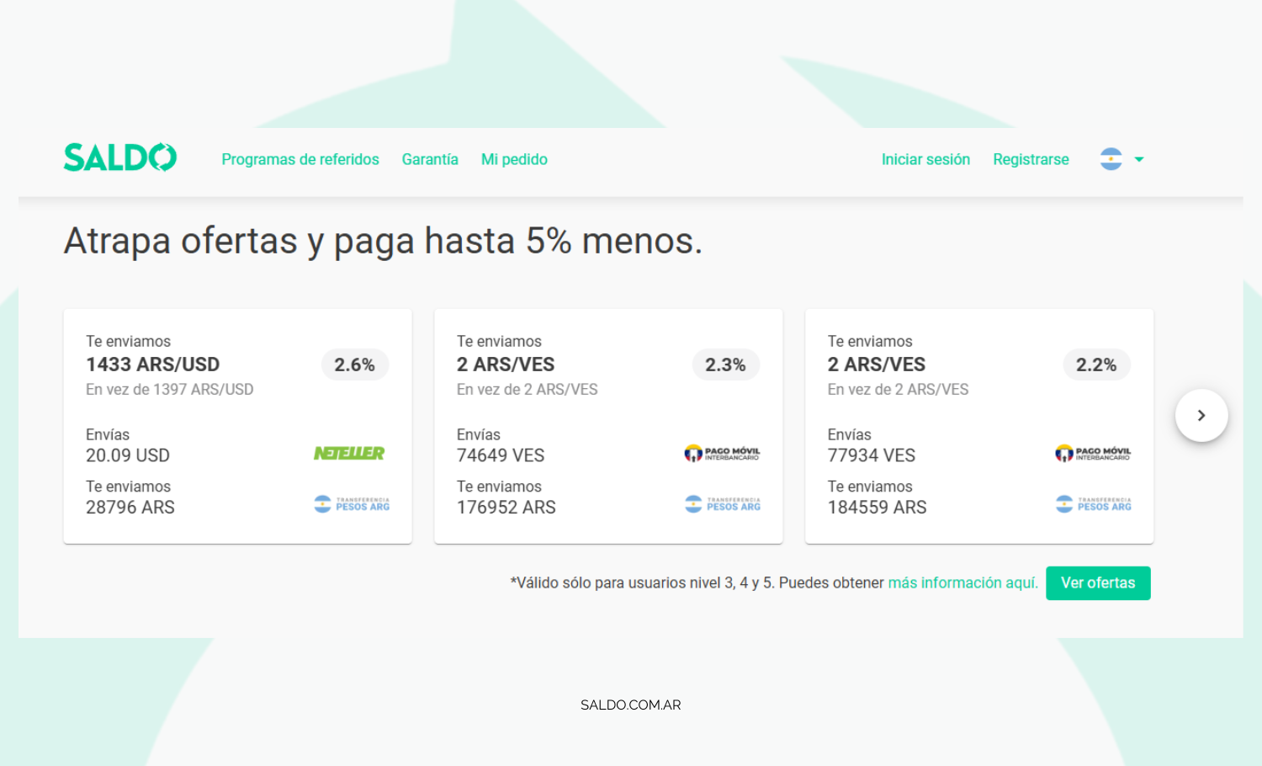The image size is (1262, 766).
Task: Open the Garantía menu item
Action: click(x=430, y=159)
